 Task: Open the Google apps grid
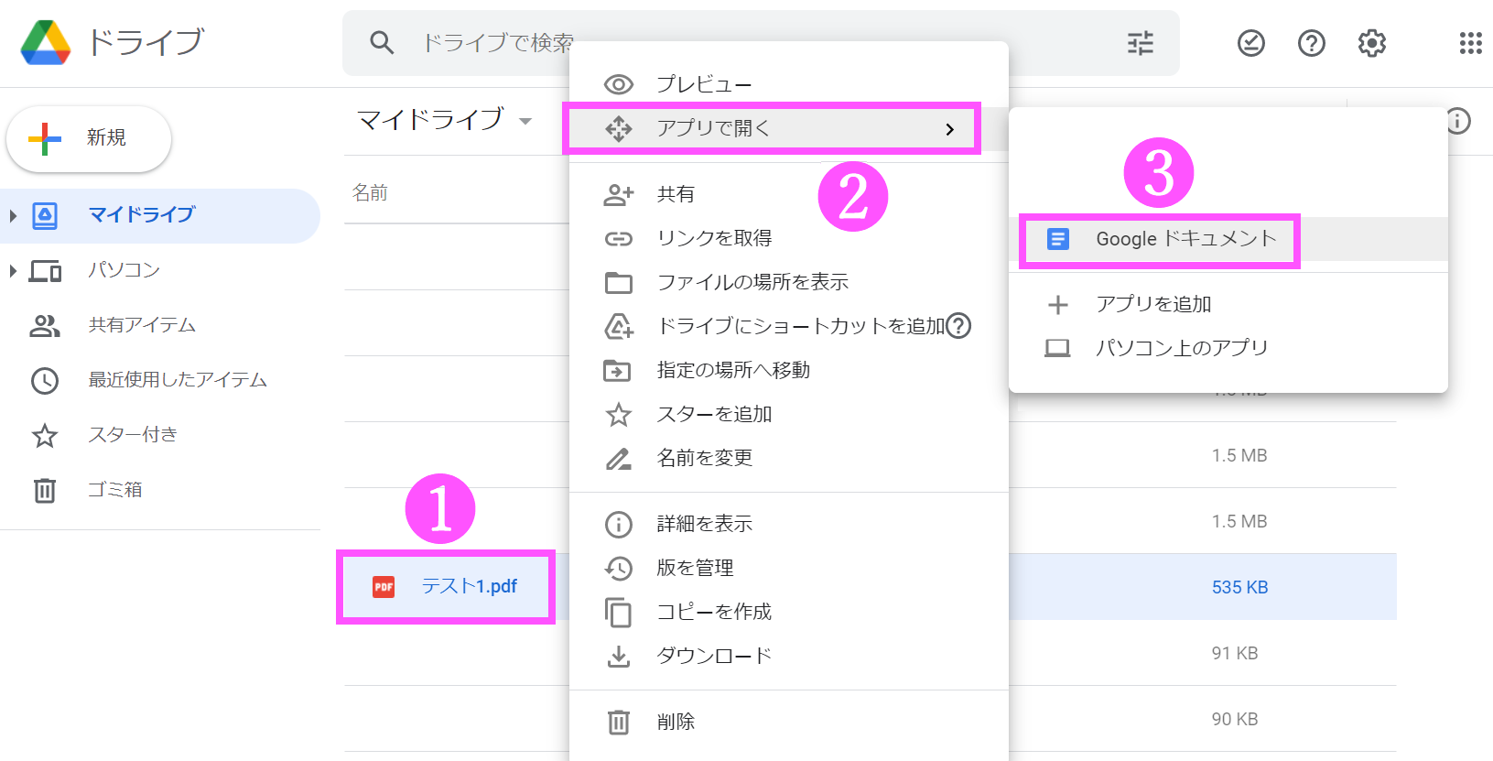[1470, 43]
